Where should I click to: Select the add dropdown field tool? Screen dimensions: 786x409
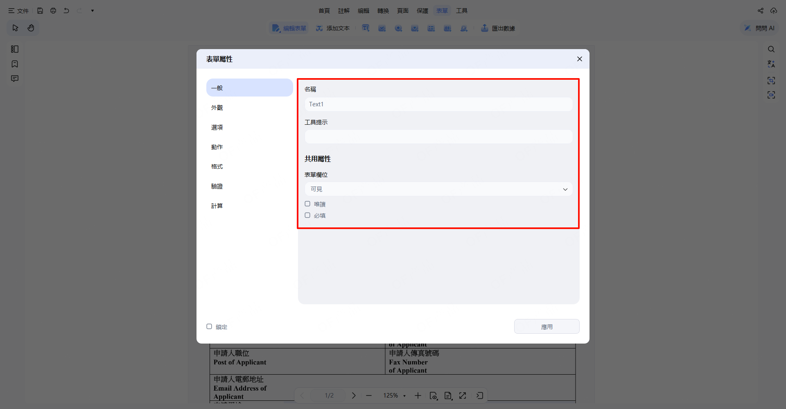coord(415,28)
